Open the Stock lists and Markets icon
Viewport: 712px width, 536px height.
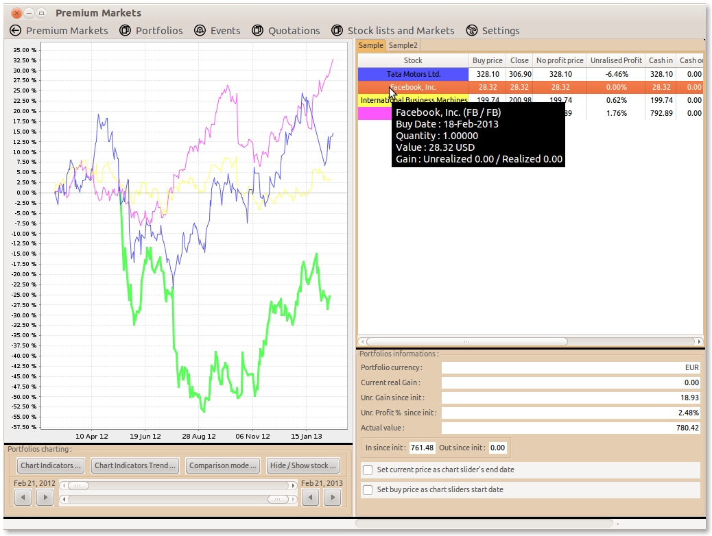click(x=337, y=30)
